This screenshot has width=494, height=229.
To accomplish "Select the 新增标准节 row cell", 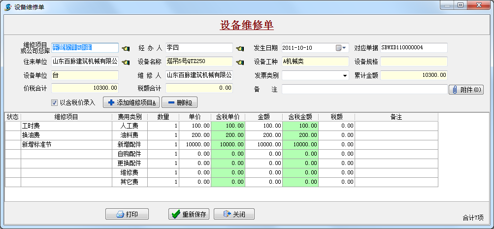I will (x=66, y=145).
